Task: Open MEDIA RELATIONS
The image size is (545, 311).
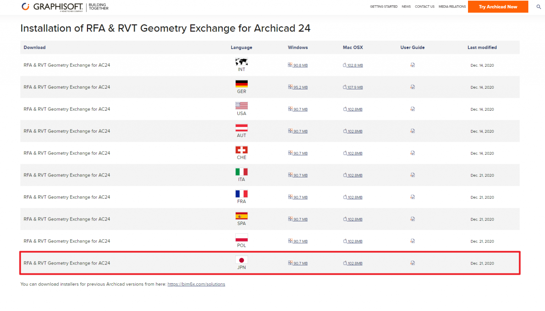Action: 452,6
